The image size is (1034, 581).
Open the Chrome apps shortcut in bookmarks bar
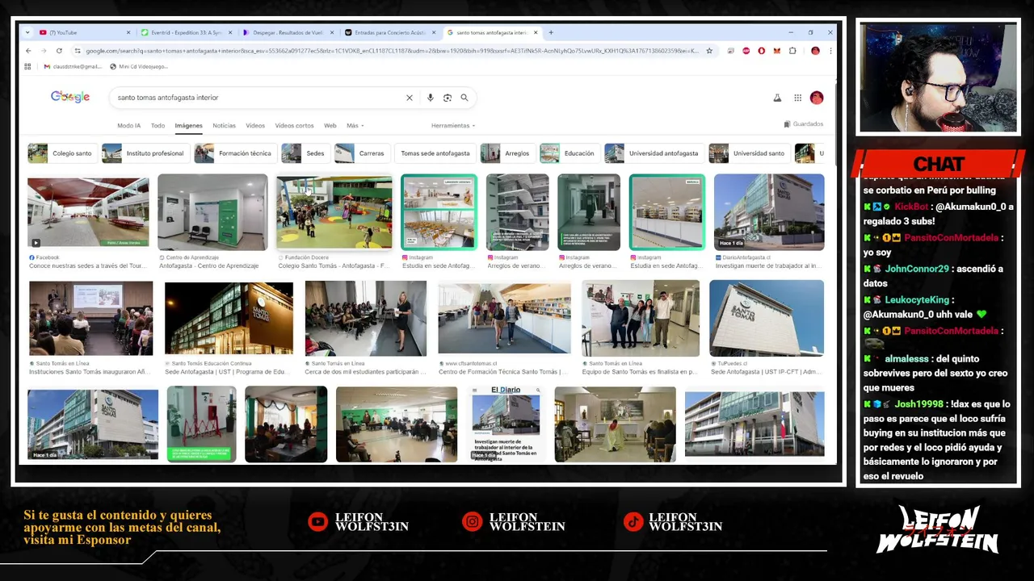pyautogui.click(x=27, y=66)
